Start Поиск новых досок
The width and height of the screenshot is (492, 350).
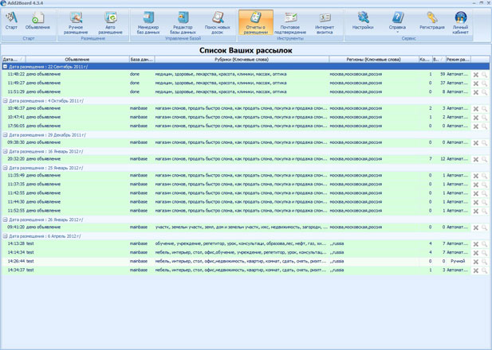tap(218, 22)
